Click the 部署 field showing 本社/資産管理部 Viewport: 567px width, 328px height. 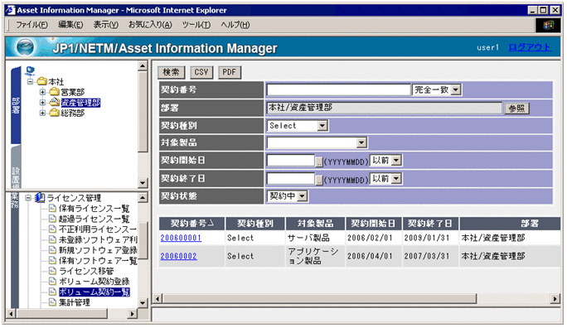pos(385,108)
